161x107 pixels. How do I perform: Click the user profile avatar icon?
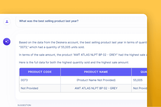(7, 22)
